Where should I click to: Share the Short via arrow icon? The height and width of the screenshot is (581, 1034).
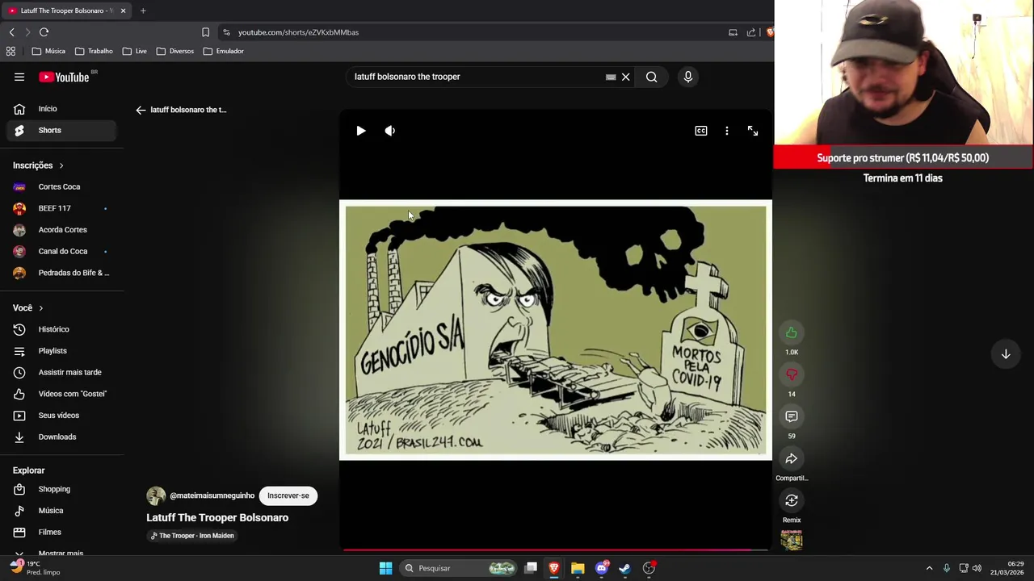click(x=792, y=458)
